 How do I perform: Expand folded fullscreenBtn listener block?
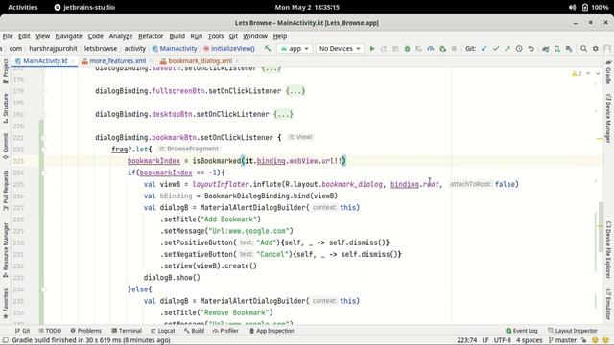pyautogui.click(x=295, y=91)
